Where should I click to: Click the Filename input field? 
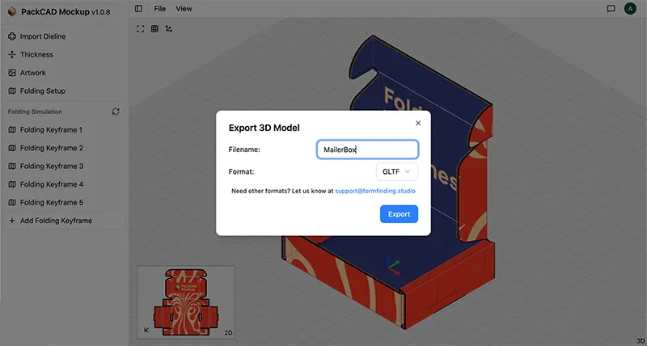coord(368,150)
